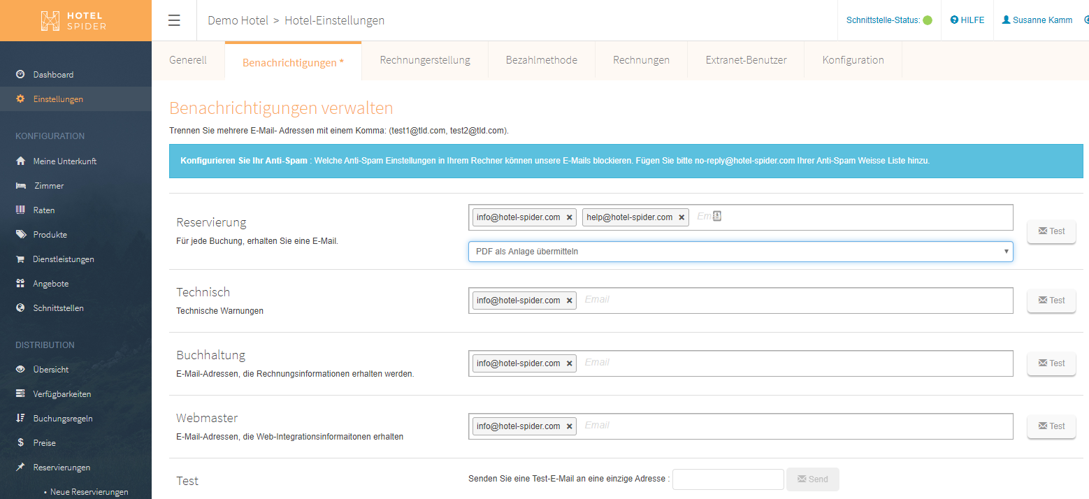Click the Zimmer bed icon
1089x499 pixels.
point(21,185)
